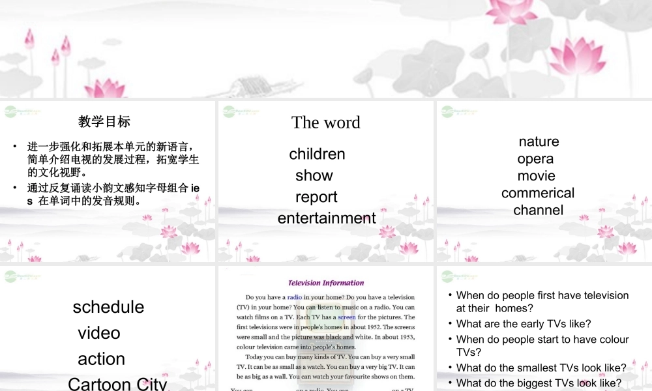Open the slide listing TV questions

point(544,328)
